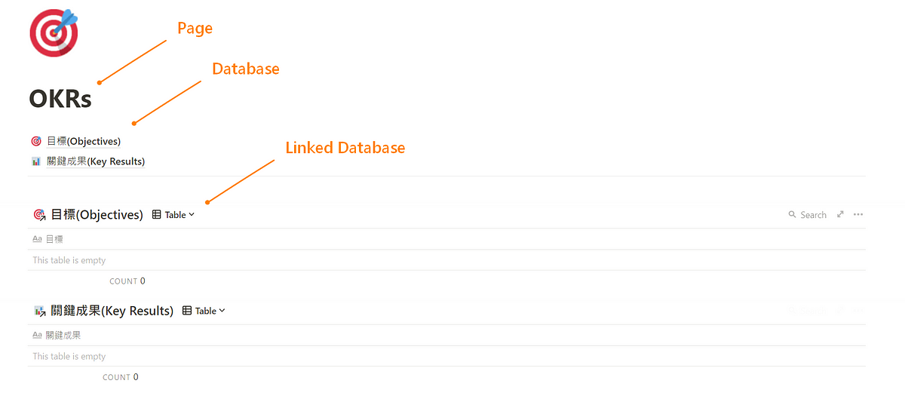
Task: Click the COUNT 0 under Objectives table
Action: pos(127,281)
